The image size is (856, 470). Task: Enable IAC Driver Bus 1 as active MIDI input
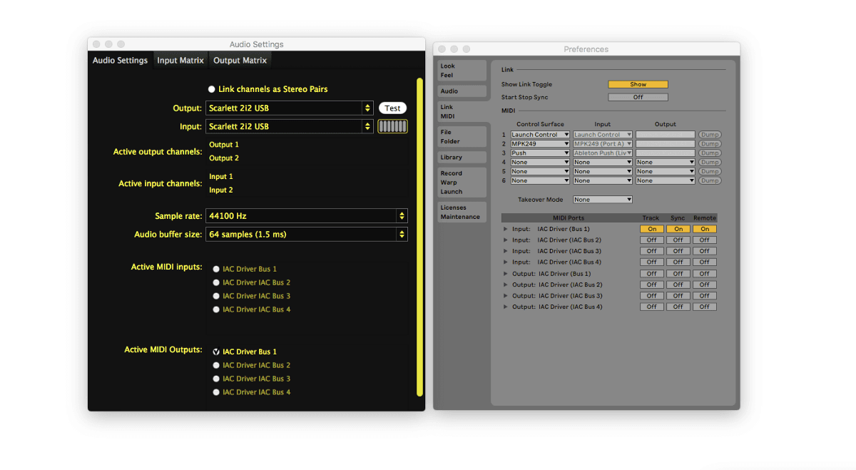tap(215, 269)
